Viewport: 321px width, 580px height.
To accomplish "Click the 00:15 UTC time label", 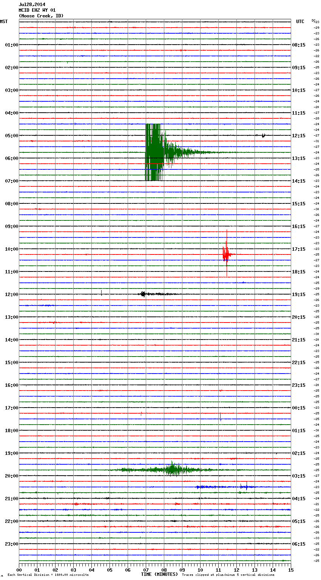I will [x=299, y=408].
